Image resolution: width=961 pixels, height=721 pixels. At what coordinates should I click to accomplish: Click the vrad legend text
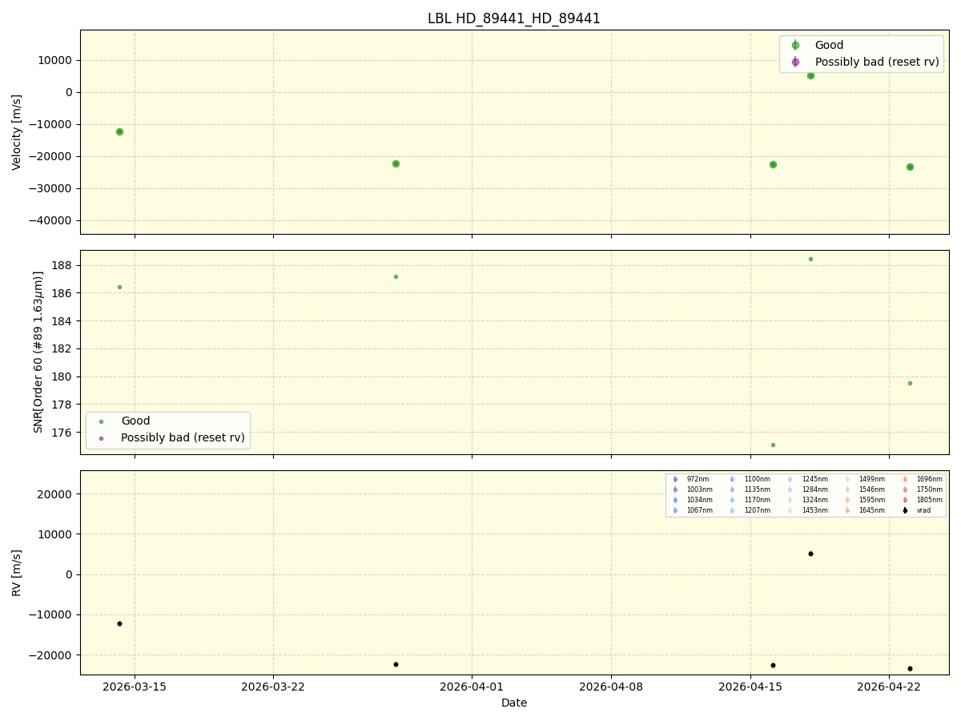click(x=923, y=510)
